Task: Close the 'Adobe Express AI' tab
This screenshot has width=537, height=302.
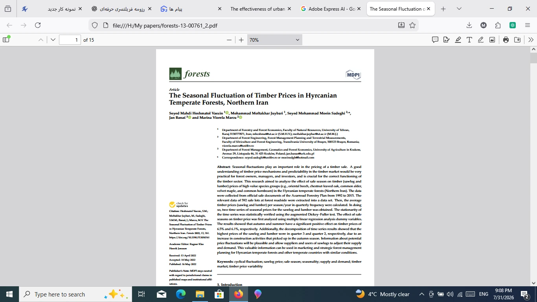Action: coord(359,9)
